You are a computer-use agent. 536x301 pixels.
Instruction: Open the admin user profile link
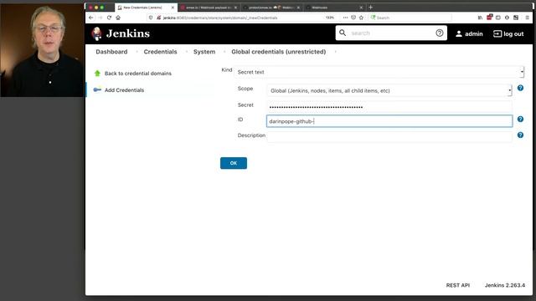click(x=469, y=33)
